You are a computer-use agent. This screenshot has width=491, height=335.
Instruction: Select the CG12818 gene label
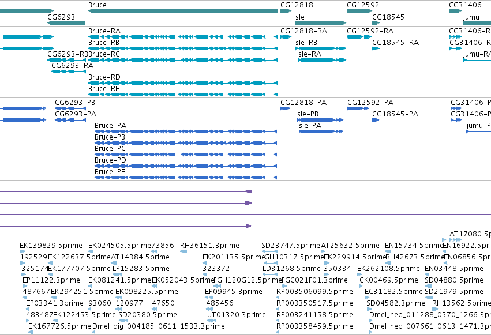tap(297, 5)
